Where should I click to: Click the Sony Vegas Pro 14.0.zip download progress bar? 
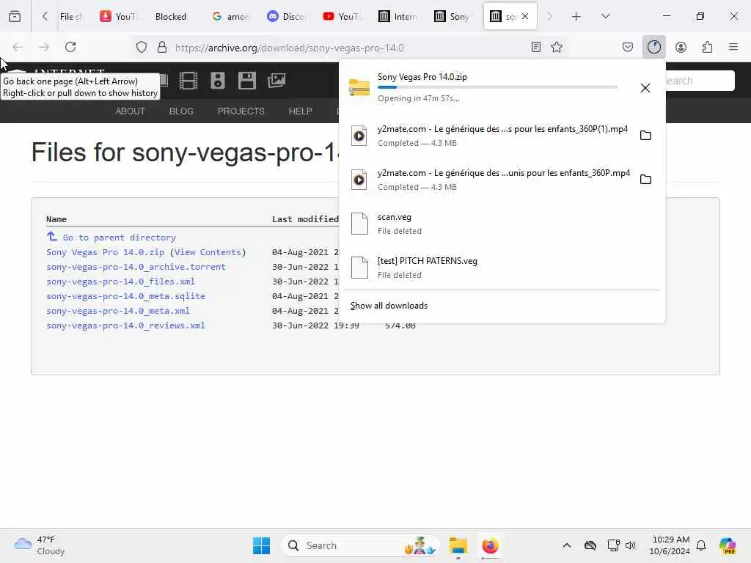point(497,87)
